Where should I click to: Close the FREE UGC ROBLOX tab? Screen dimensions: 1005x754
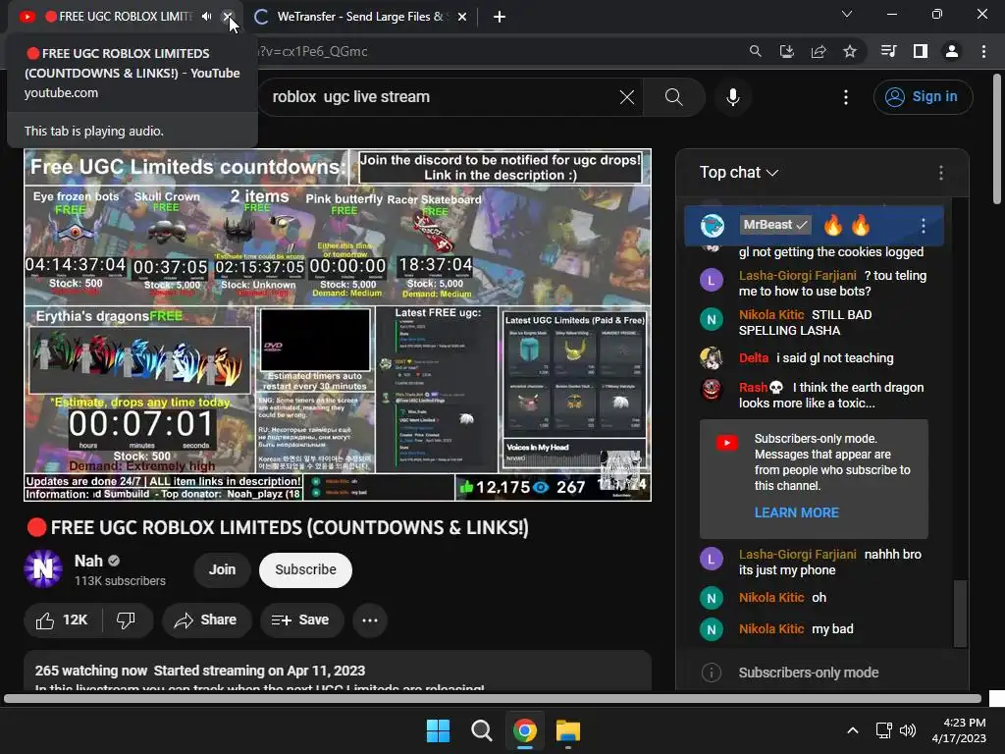point(227,17)
